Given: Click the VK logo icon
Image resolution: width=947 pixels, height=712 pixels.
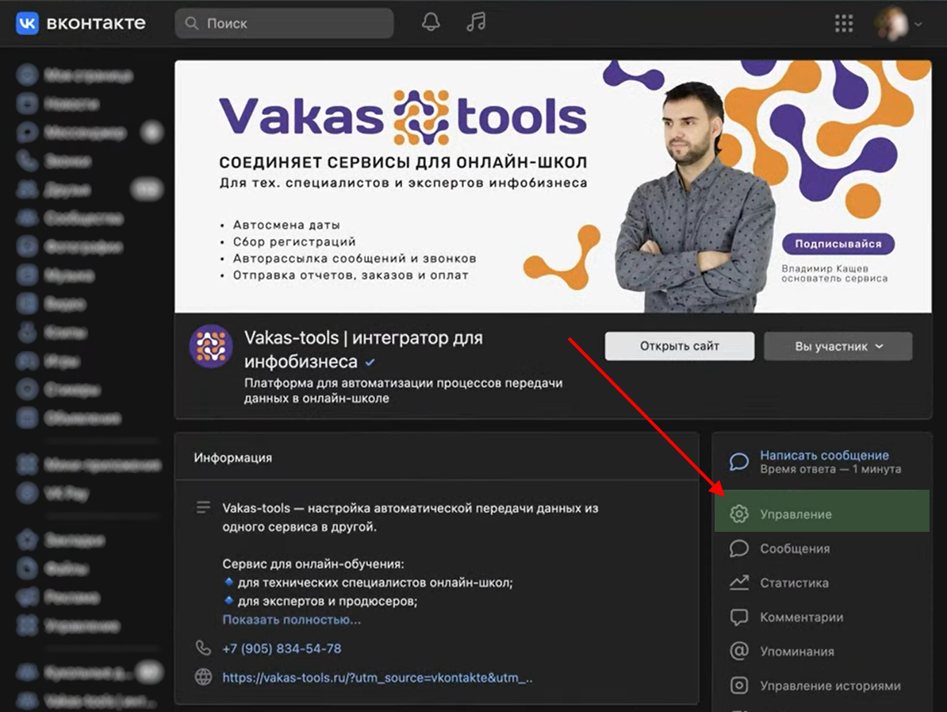Looking at the screenshot, I should [x=28, y=23].
